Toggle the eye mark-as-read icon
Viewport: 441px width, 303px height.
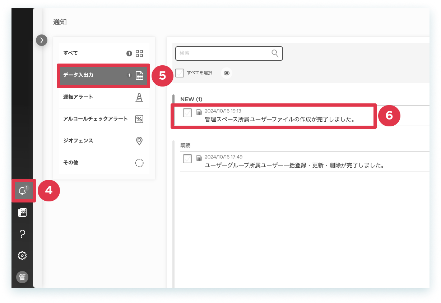click(227, 73)
